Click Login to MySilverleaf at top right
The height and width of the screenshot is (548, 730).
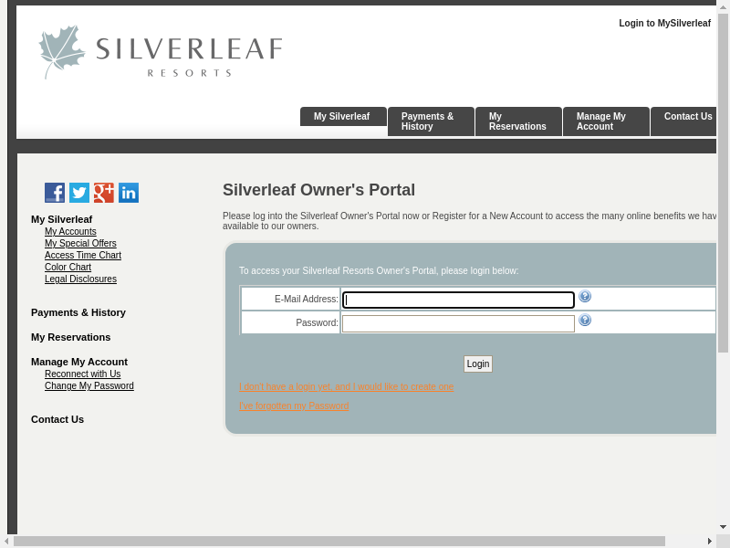click(x=664, y=24)
